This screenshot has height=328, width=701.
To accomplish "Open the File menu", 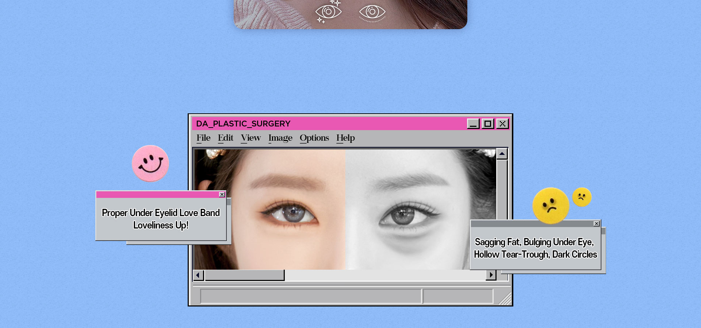I will [203, 138].
